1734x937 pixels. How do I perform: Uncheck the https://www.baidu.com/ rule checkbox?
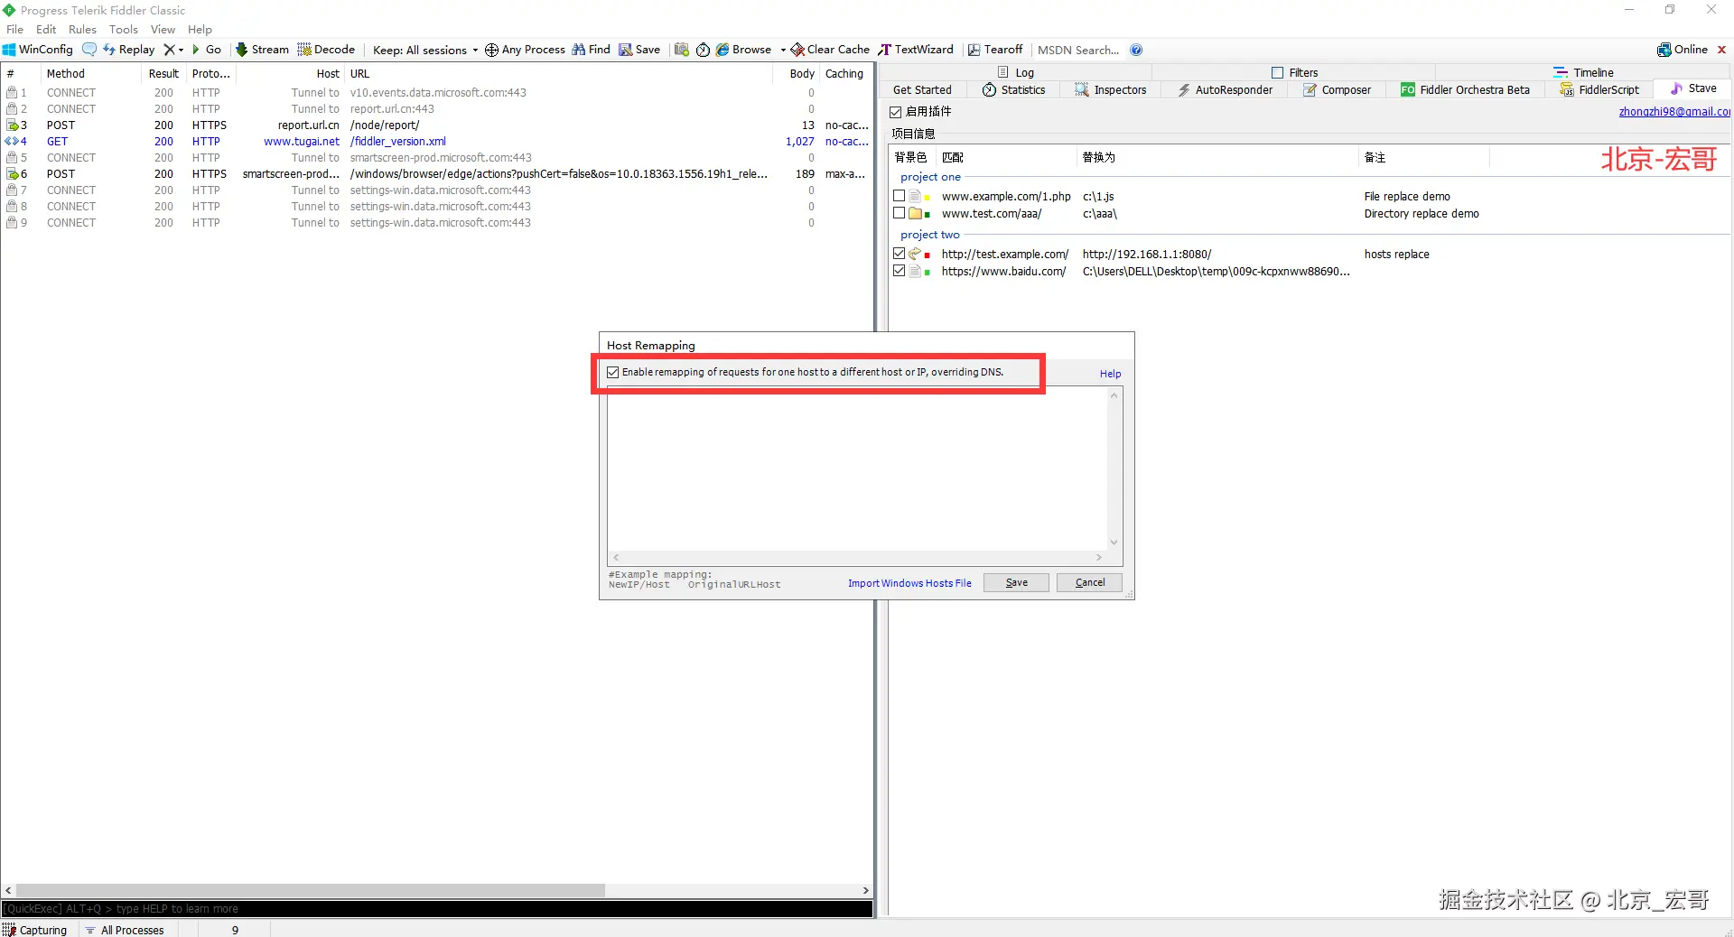(899, 271)
